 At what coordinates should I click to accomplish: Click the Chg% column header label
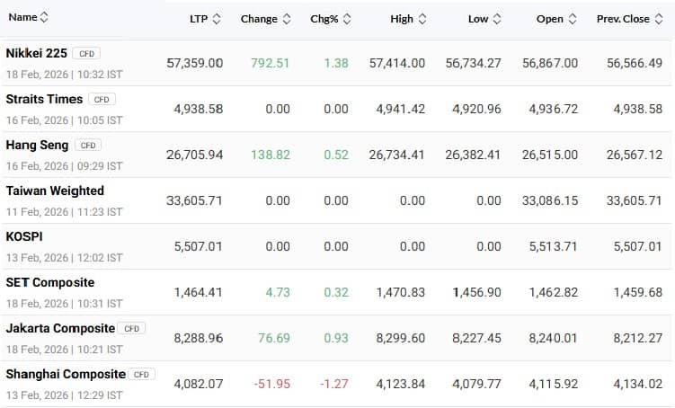324,19
